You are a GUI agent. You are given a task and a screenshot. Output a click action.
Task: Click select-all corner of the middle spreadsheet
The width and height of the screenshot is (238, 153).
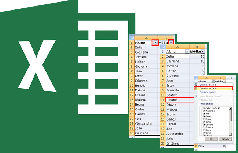pos(163,47)
